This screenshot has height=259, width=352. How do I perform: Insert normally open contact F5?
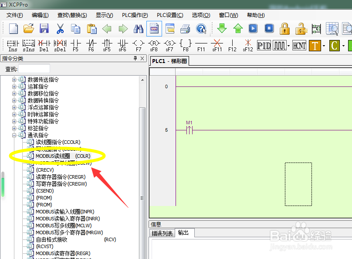[x=75, y=46]
